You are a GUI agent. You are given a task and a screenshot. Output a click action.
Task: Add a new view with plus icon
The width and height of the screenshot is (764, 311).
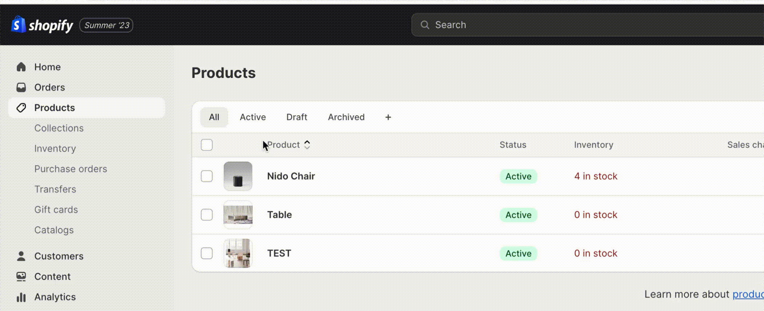[x=388, y=117]
